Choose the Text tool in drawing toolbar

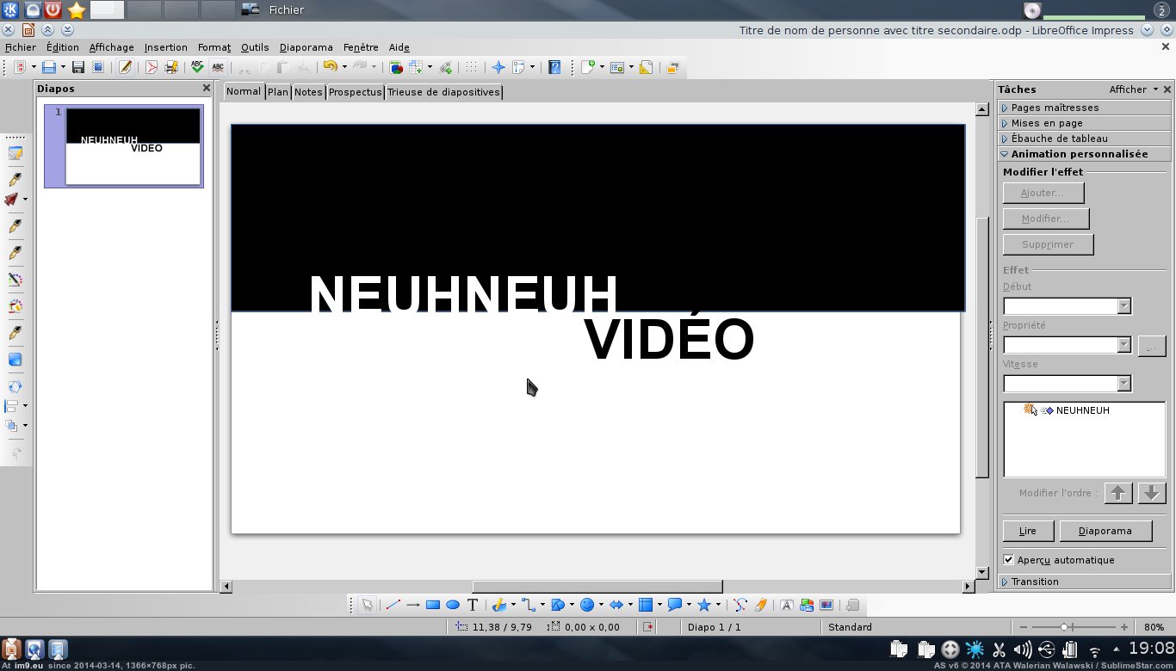click(x=473, y=605)
